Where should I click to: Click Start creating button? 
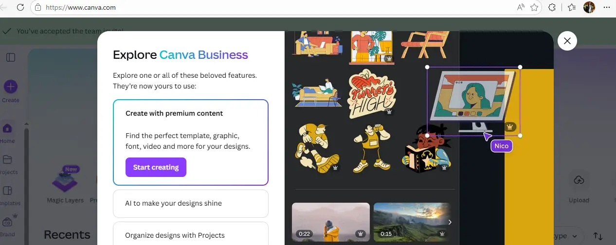pyautogui.click(x=156, y=167)
